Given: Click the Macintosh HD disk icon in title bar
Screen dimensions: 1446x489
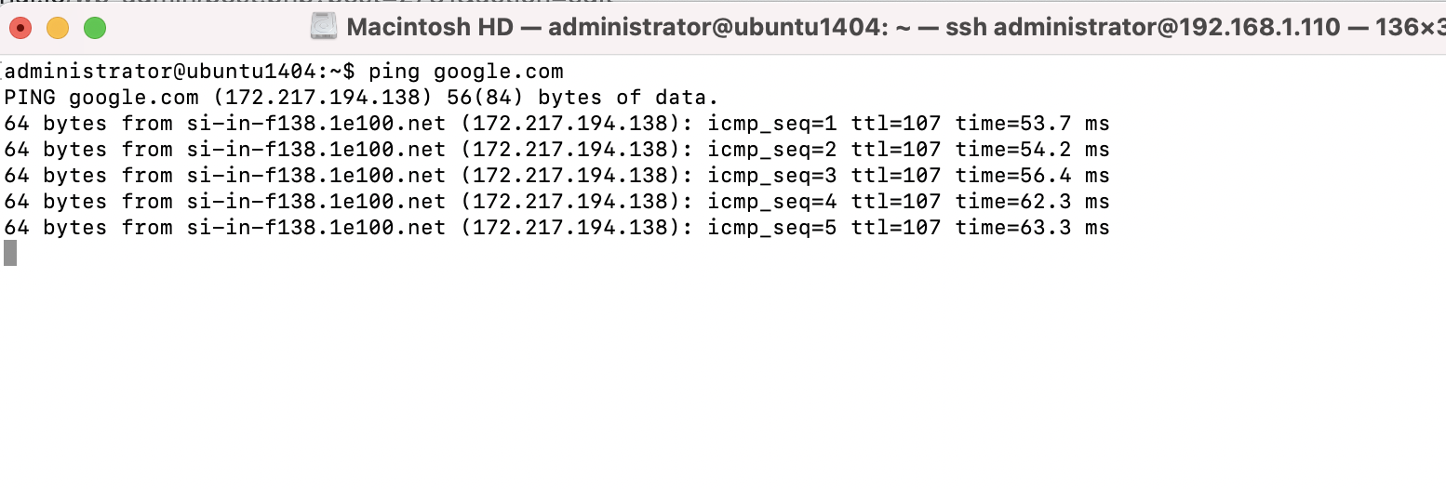Looking at the screenshot, I should 324,27.
